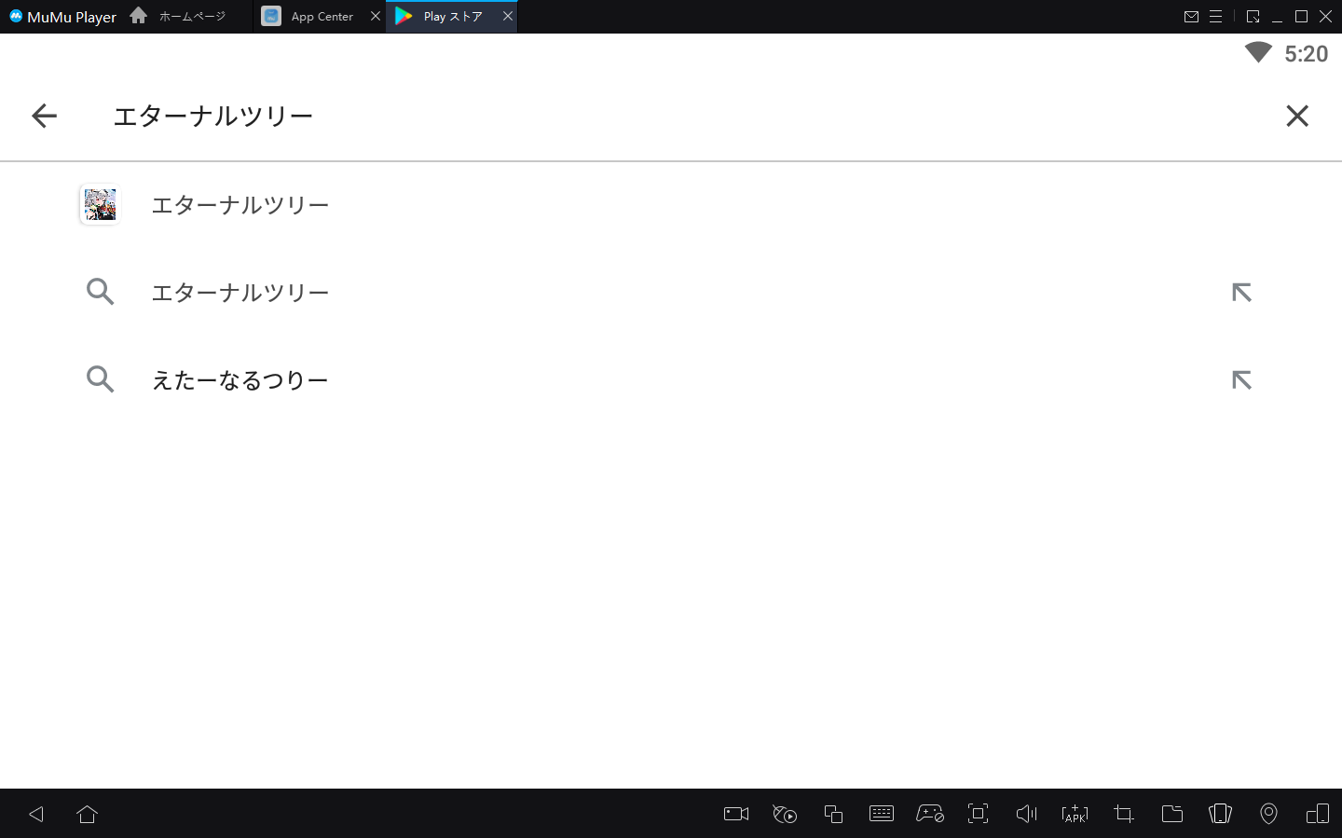Clear the search text with X
The width and height of the screenshot is (1342, 838).
click(x=1297, y=116)
